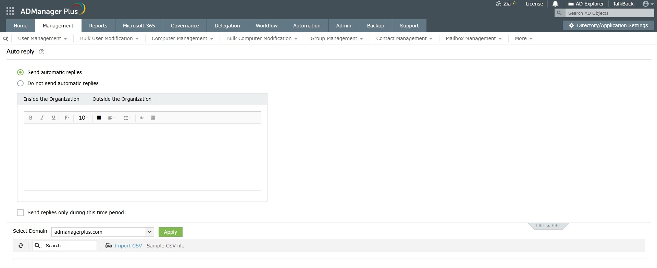Expand Mailbox Management menu
657x268 pixels.
click(x=474, y=38)
